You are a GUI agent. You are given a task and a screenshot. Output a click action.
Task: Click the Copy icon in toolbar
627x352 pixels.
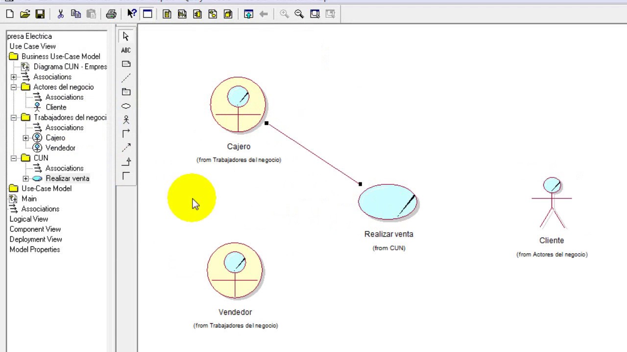76,14
